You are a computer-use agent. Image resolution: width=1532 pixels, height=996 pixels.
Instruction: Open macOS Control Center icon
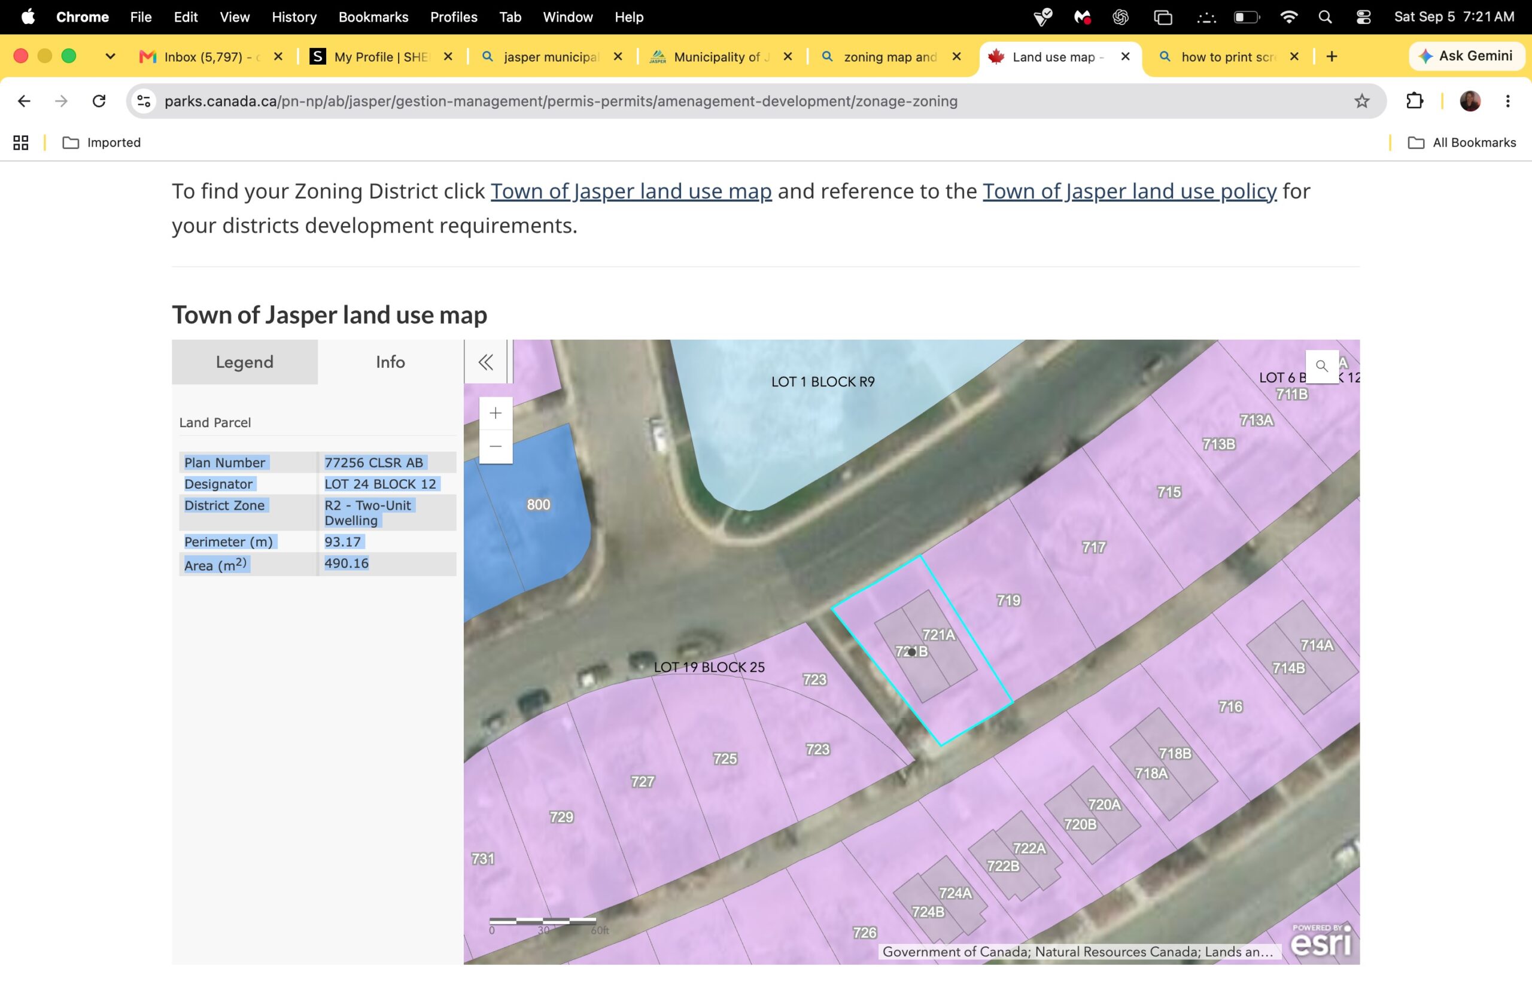[1363, 17]
